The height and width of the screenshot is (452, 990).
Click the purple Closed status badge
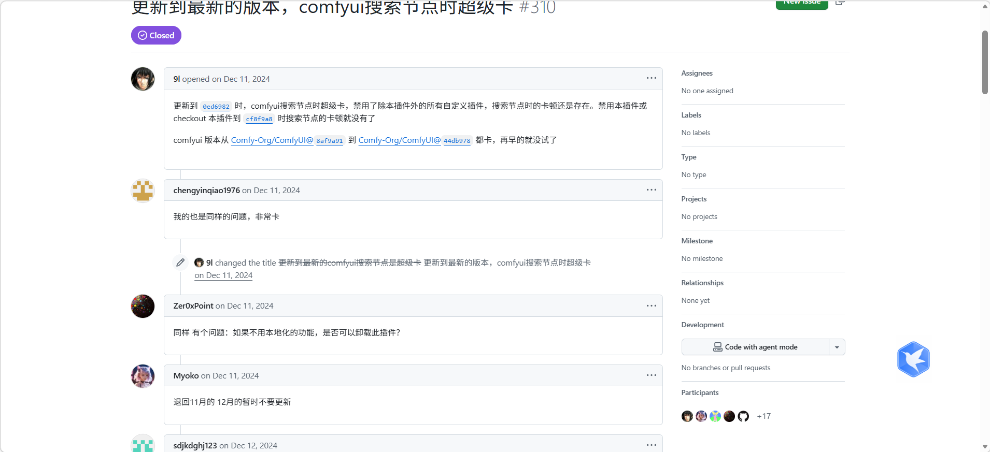point(156,35)
